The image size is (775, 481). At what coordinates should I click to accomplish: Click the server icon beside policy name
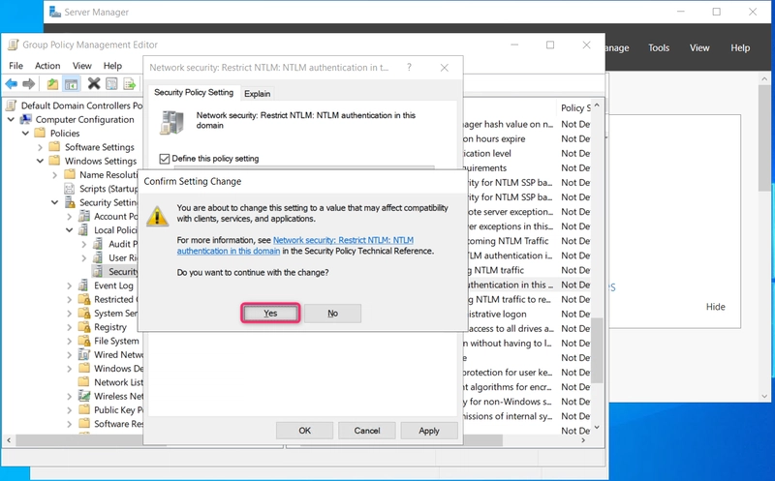point(171,123)
